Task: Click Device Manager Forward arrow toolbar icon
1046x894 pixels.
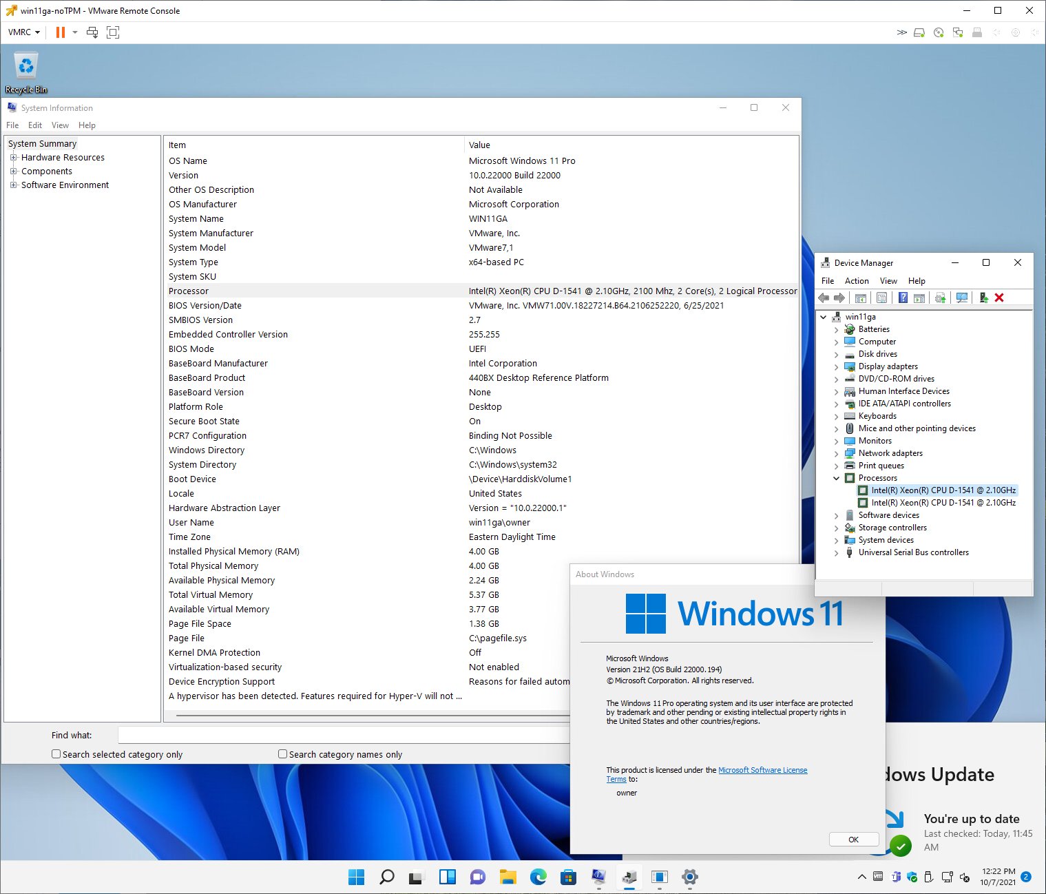Action: pyautogui.click(x=839, y=298)
